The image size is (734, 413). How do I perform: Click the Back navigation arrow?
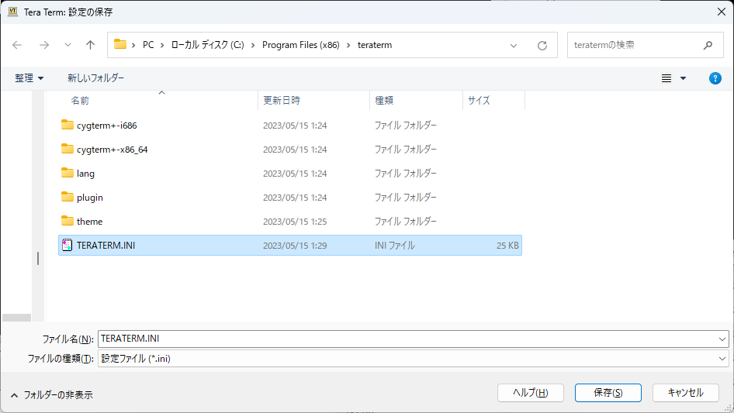point(17,45)
